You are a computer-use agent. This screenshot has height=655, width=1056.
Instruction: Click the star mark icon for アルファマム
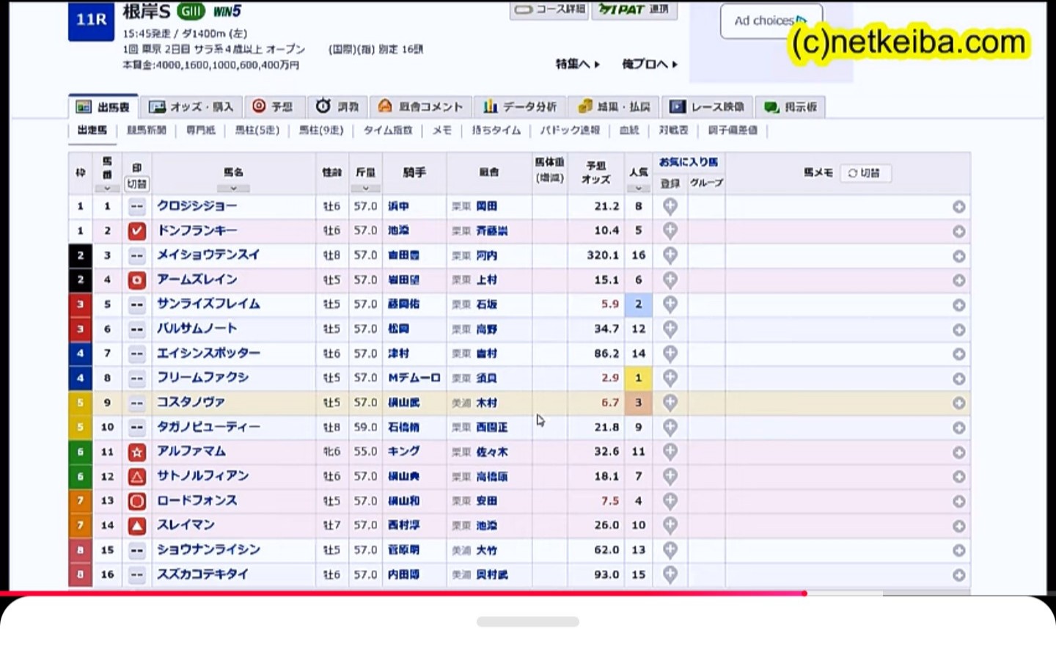(x=136, y=452)
